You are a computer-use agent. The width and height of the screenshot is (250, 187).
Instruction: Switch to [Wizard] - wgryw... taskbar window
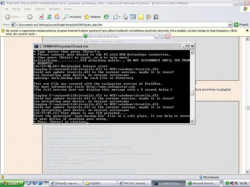(66, 183)
